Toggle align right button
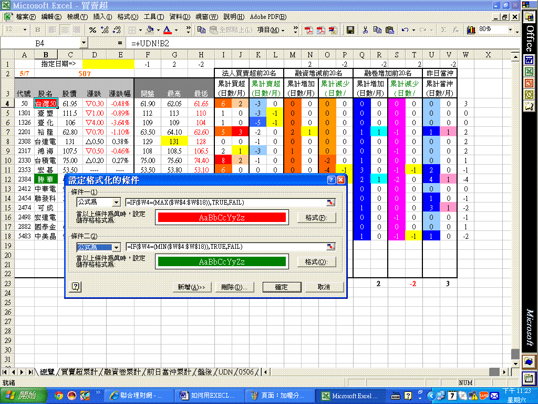This screenshot has height=404, width=538. 77,30
